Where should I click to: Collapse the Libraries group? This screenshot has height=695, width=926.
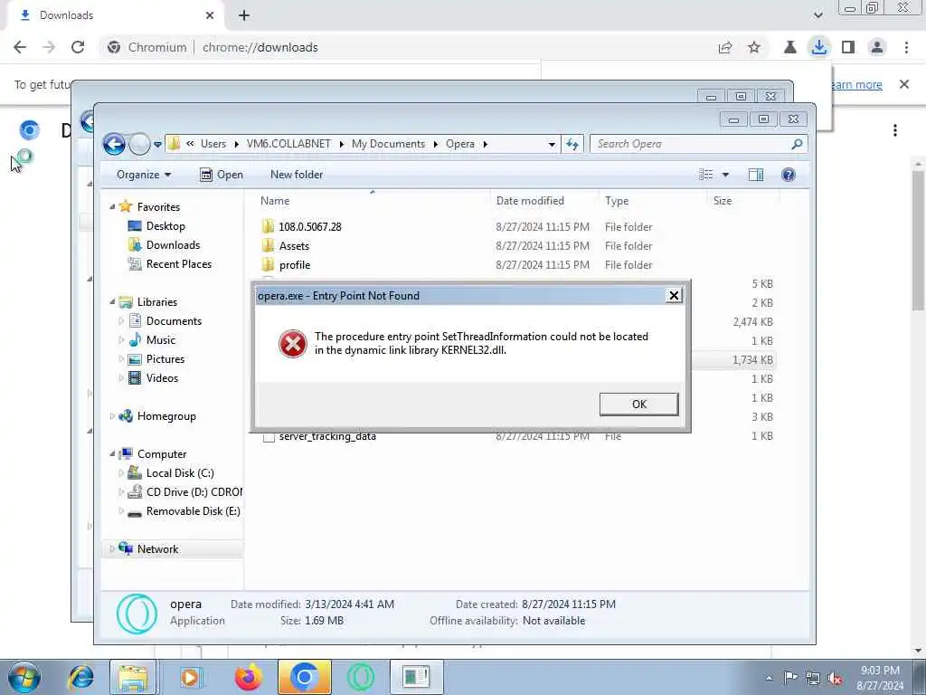112,302
